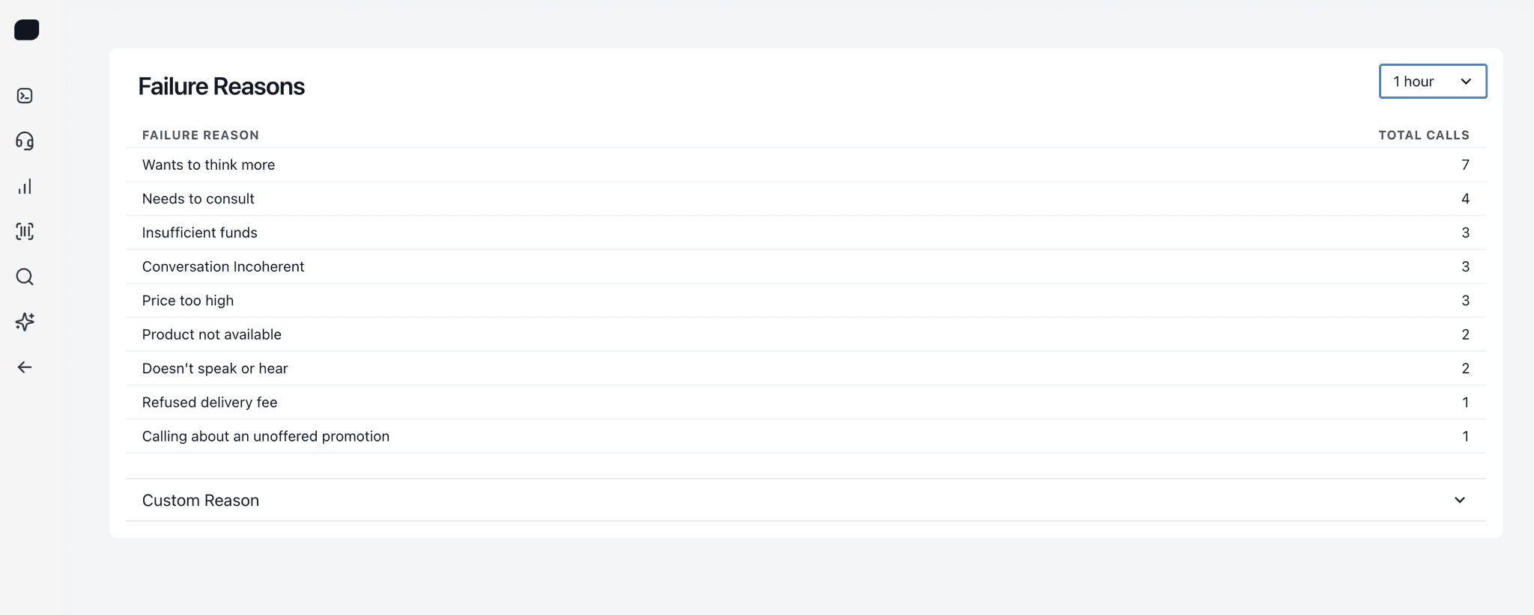Image resolution: width=1534 pixels, height=615 pixels.
Task: Click the Custom Reason chevron arrow
Action: [x=1459, y=501]
